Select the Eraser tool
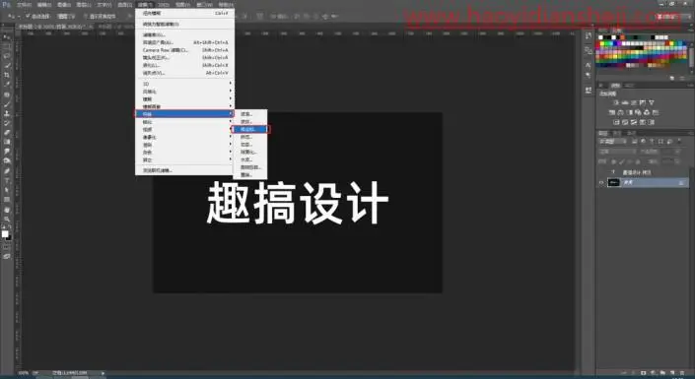The height and width of the screenshot is (379, 695). click(x=7, y=132)
